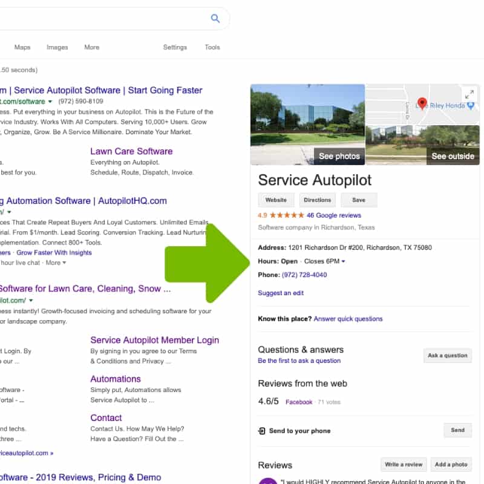Screen dimensions: 484x484
Task: Expand the map with the fullscreen icon
Action: point(469,94)
